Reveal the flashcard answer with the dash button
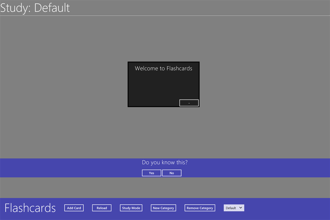 pyautogui.click(x=189, y=103)
